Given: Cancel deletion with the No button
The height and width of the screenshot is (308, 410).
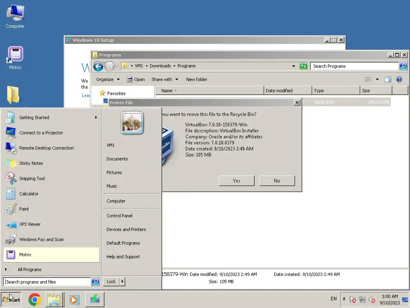Looking at the screenshot, I should tap(277, 181).
